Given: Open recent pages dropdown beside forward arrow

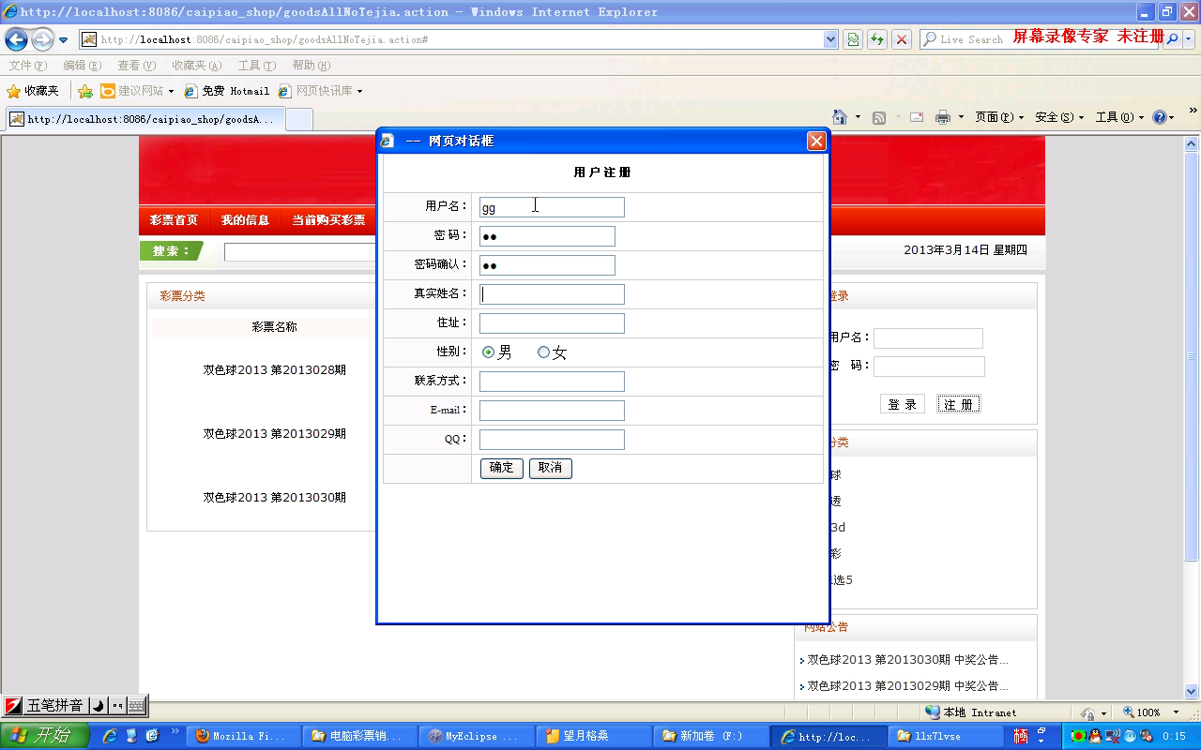Looking at the screenshot, I should pos(64,40).
